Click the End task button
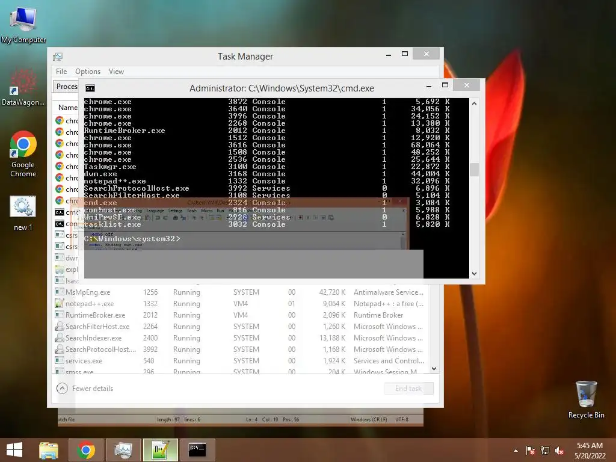The width and height of the screenshot is (616, 462). tap(408, 389)
